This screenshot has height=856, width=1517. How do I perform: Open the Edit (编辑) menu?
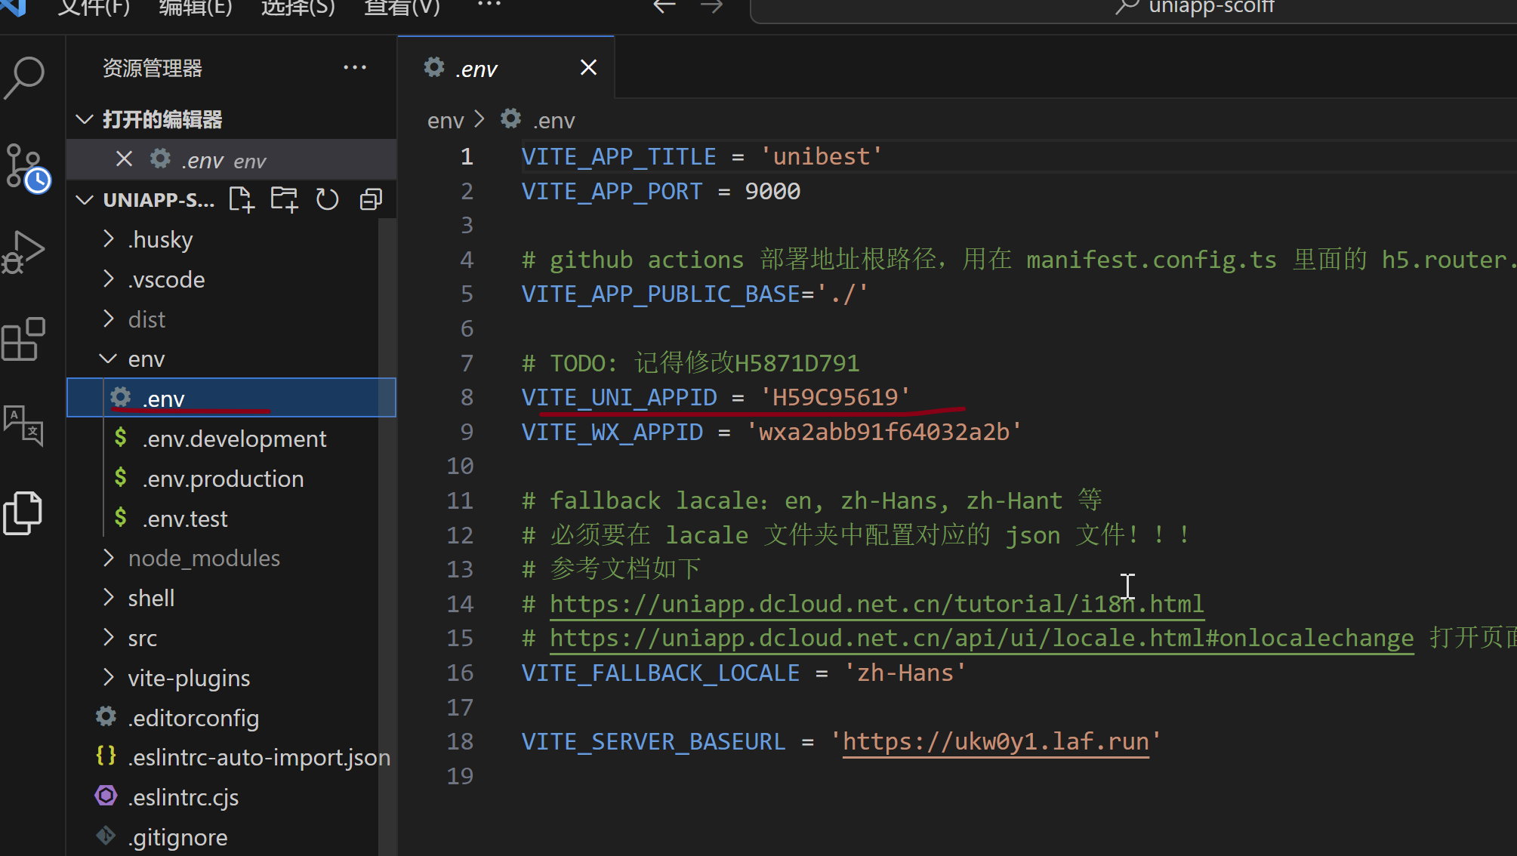[x=195, y=8]
